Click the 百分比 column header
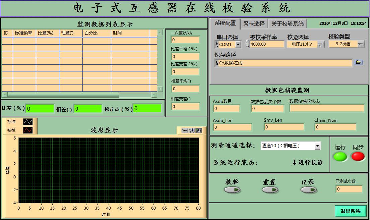 (97, 33)
